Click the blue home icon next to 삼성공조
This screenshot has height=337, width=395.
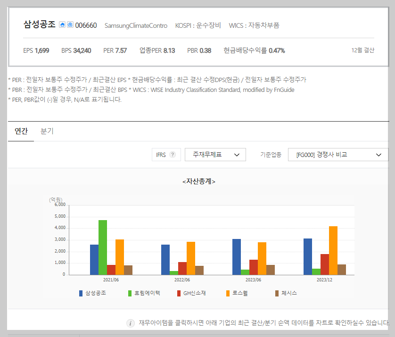point(62,25)
